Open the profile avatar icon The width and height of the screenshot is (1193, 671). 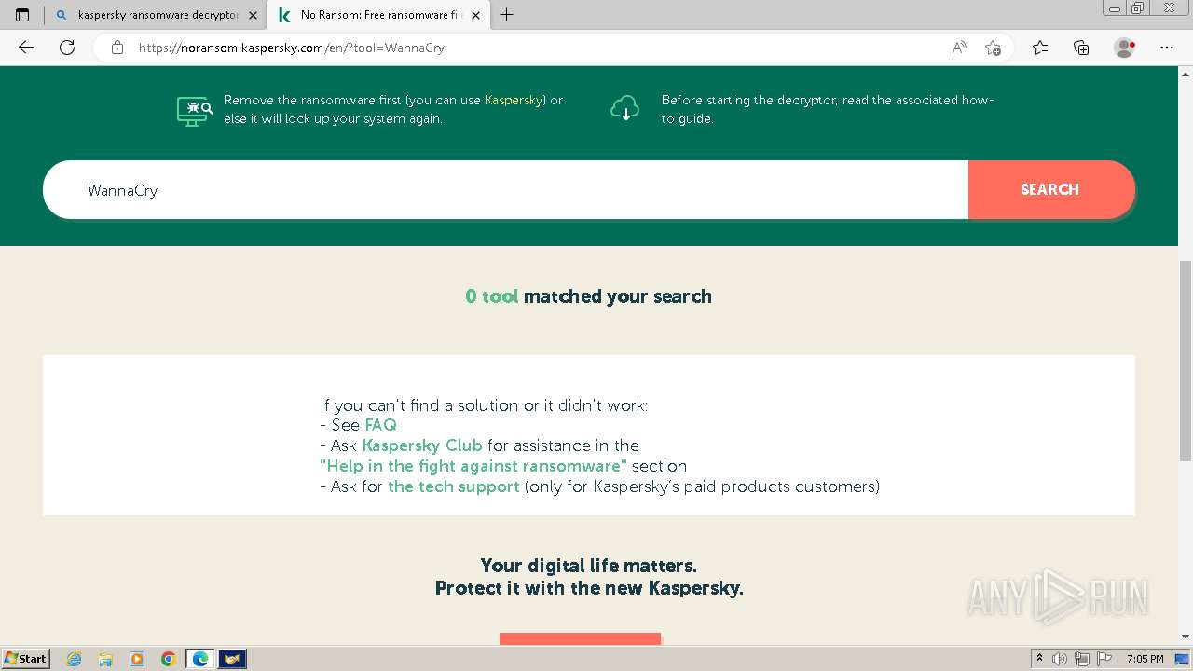(1124, 48)
